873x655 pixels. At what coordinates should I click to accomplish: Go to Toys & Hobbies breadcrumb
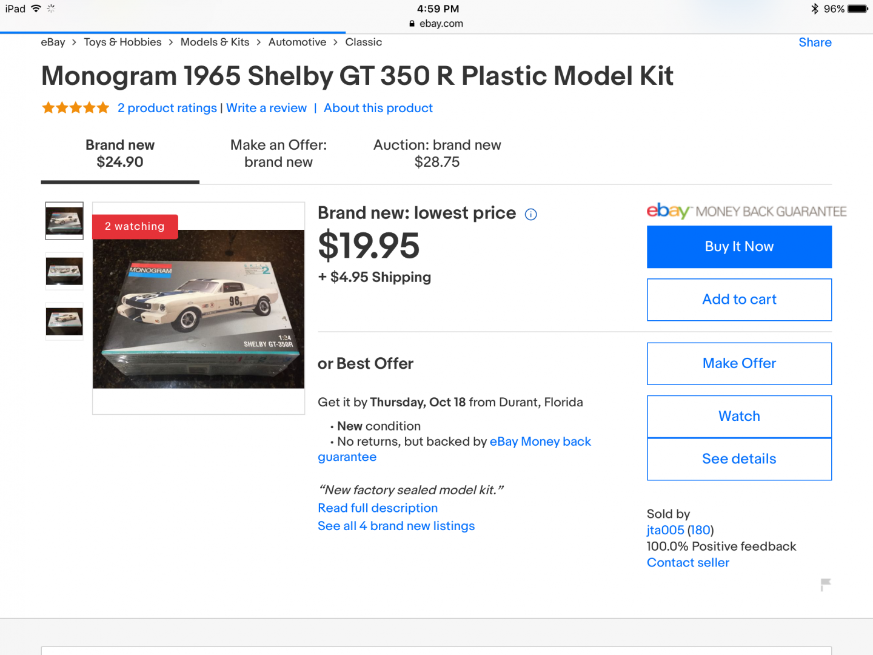[122, 42]
